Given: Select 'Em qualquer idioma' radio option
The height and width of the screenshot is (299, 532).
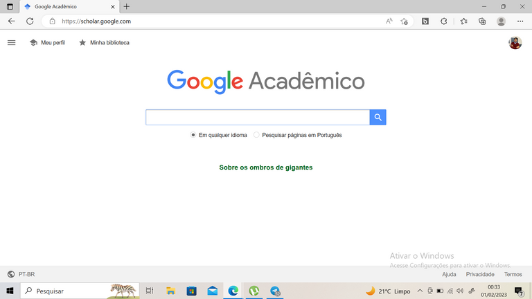Looking at the screenshot, I should [x=193, y=135].
